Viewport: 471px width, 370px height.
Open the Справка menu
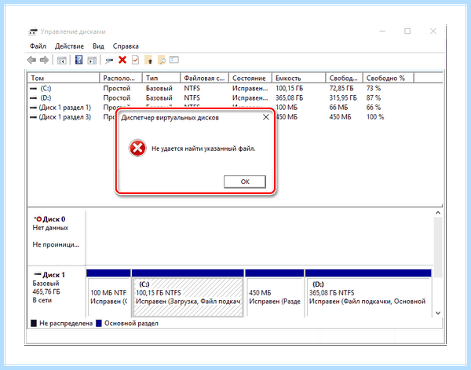pyautogui.click(x=126, y=46)
